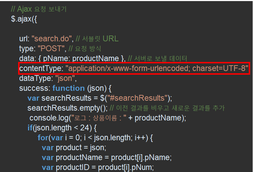Viewport: 253px width, 172px height.
Task: Click the "contentType:" property name
Action: (42, 68)
